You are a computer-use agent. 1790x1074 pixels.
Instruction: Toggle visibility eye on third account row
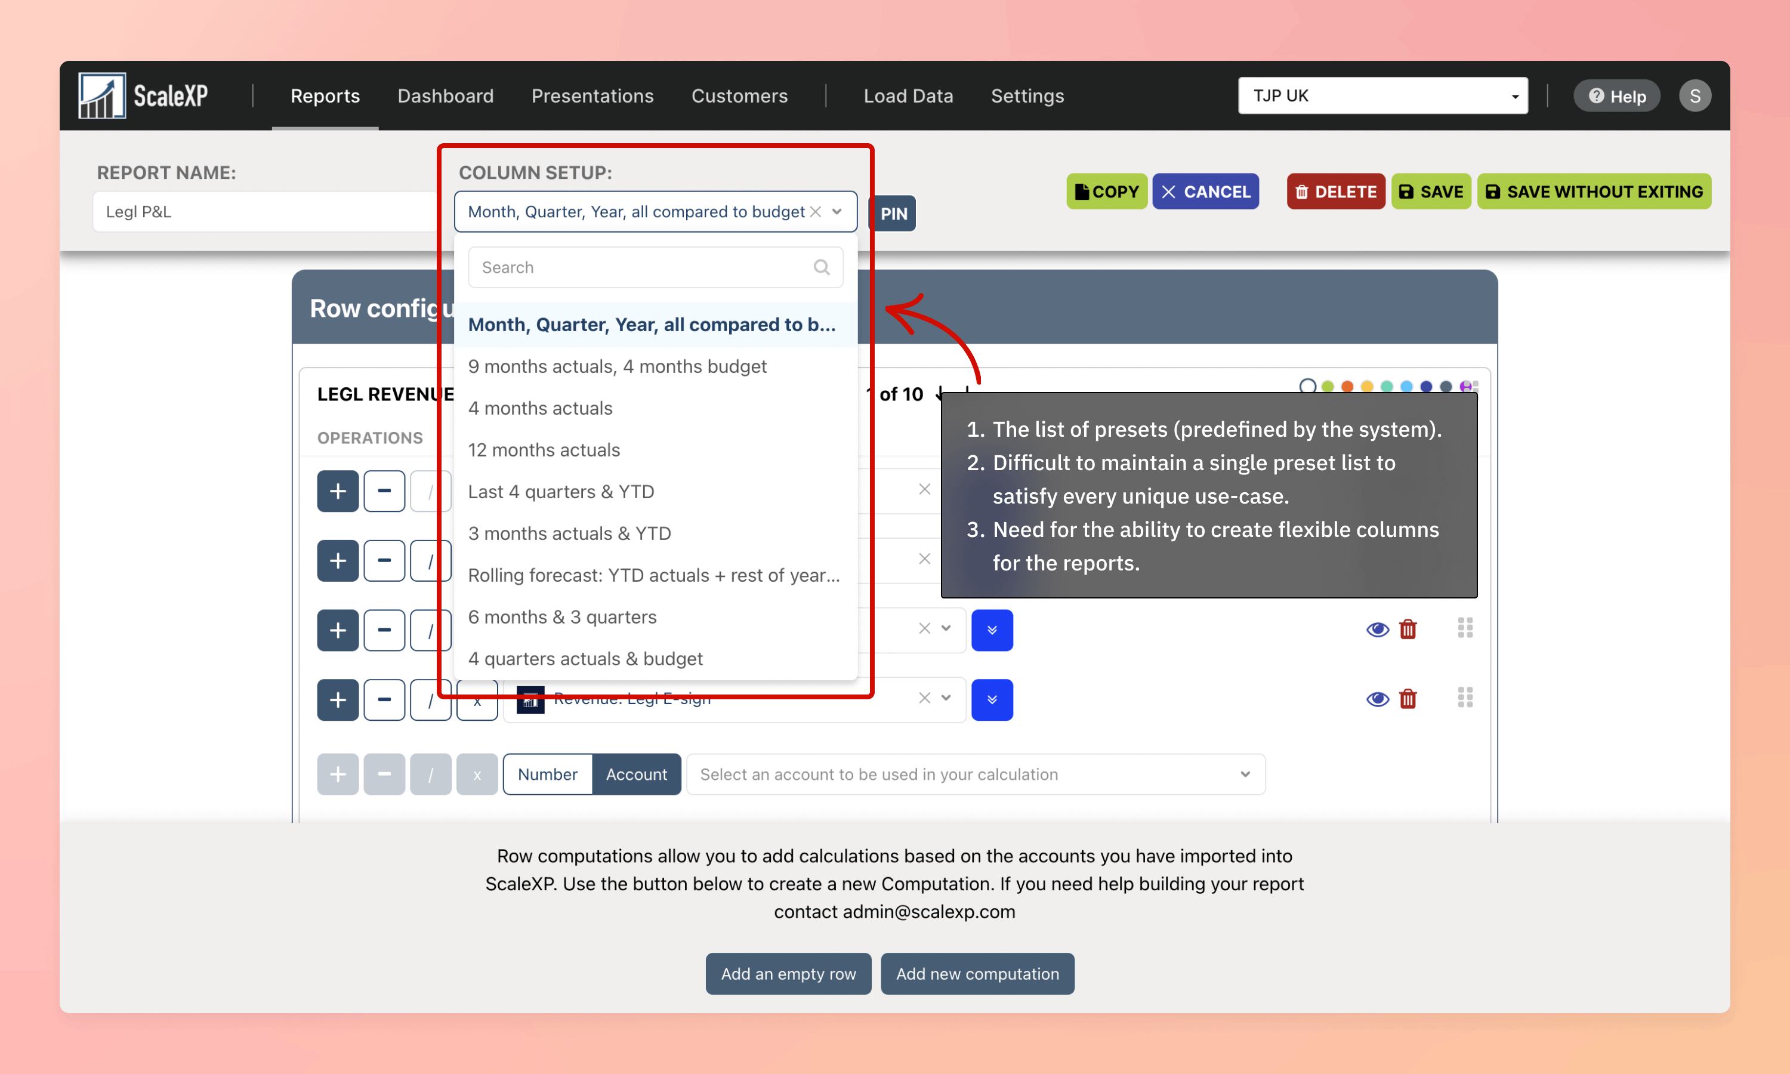tap(1377, 629)
